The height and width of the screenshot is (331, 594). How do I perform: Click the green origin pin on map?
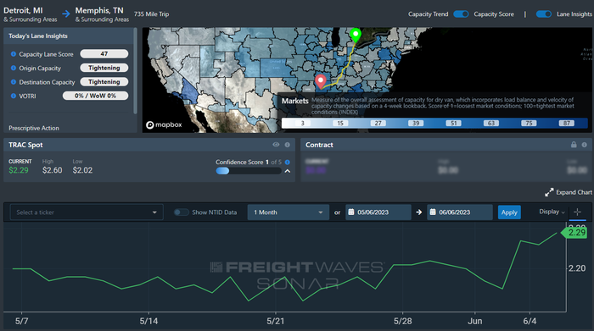click(x=356, y=36)
